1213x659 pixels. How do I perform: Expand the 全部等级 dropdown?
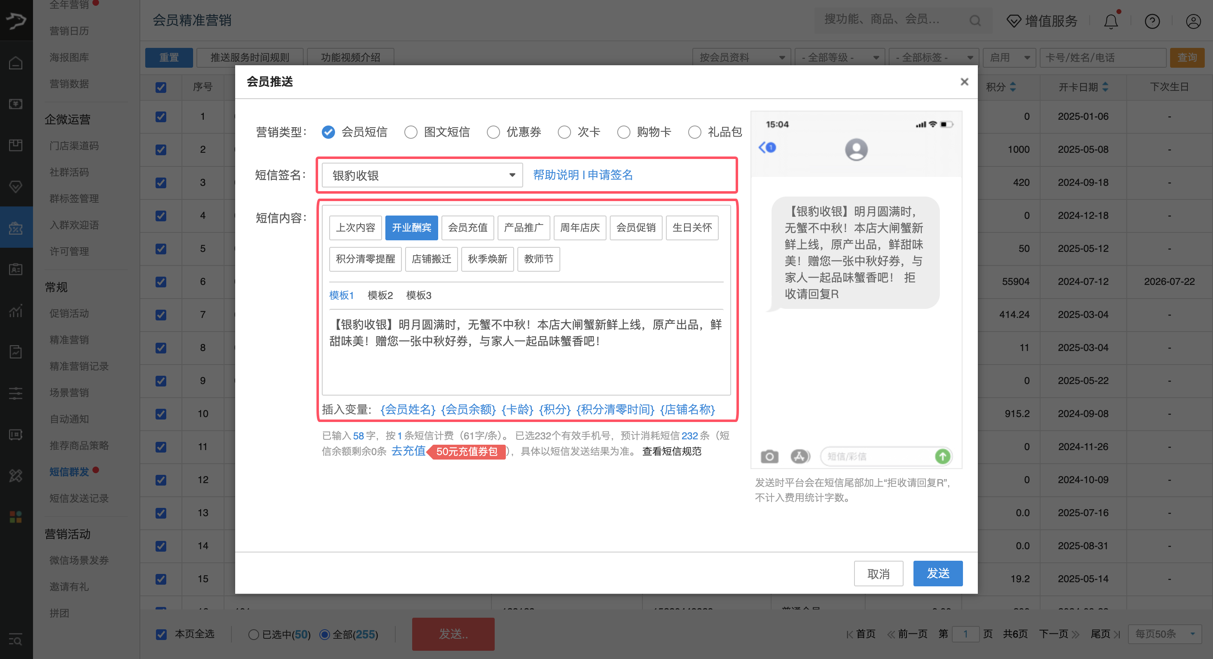pyautogui.click(x=840, y=57)
